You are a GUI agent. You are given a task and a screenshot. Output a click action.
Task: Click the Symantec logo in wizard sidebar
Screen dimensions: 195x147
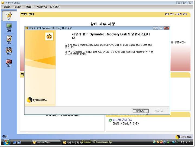37,100
